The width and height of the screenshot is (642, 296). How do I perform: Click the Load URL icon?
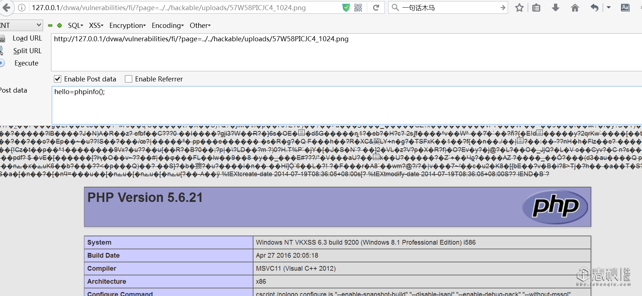coord(2,38)
